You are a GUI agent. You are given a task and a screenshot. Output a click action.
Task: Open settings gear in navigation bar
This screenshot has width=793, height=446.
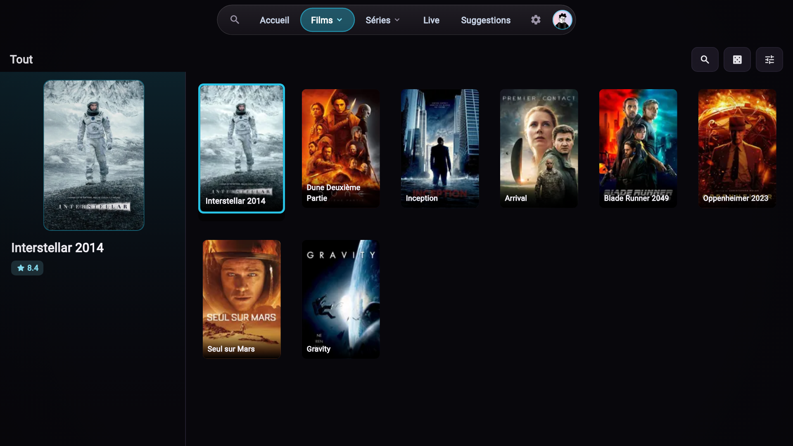[x=536, y=20]
